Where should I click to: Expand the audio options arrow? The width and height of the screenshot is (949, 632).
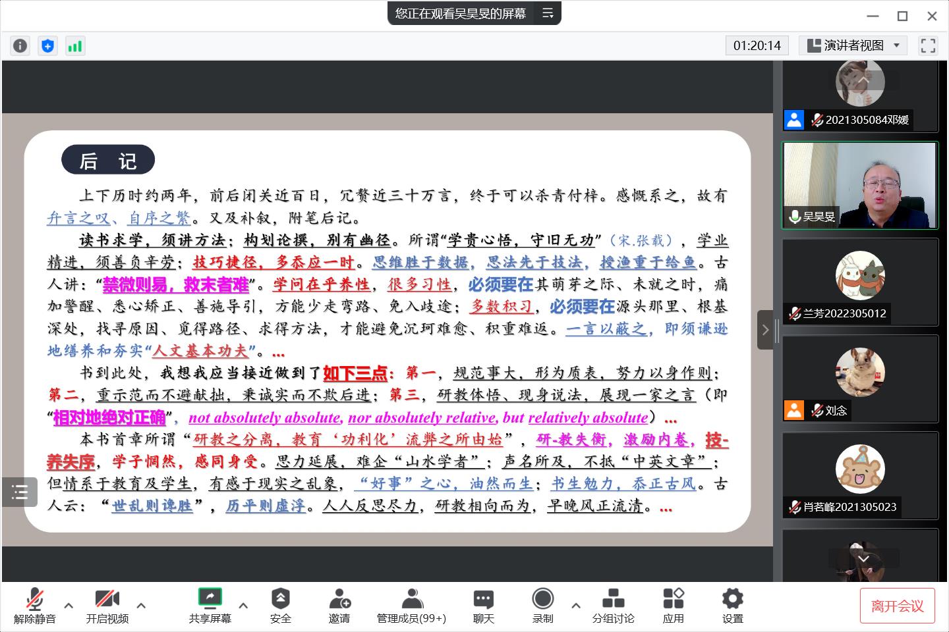(x=69, y=605)
